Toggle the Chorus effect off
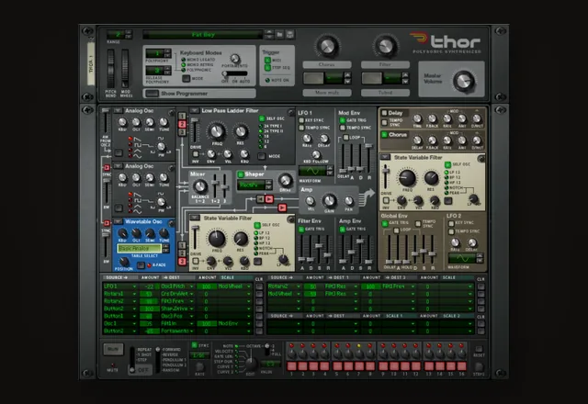 384,134
